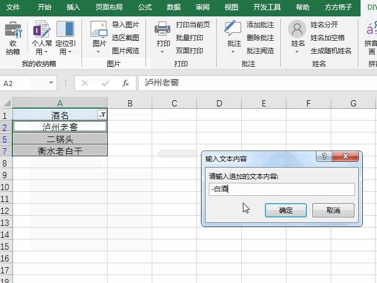This screenshot has height=283, width=377.
Task: Click the 定位引用 icon
Action: [x=65, y=29]
